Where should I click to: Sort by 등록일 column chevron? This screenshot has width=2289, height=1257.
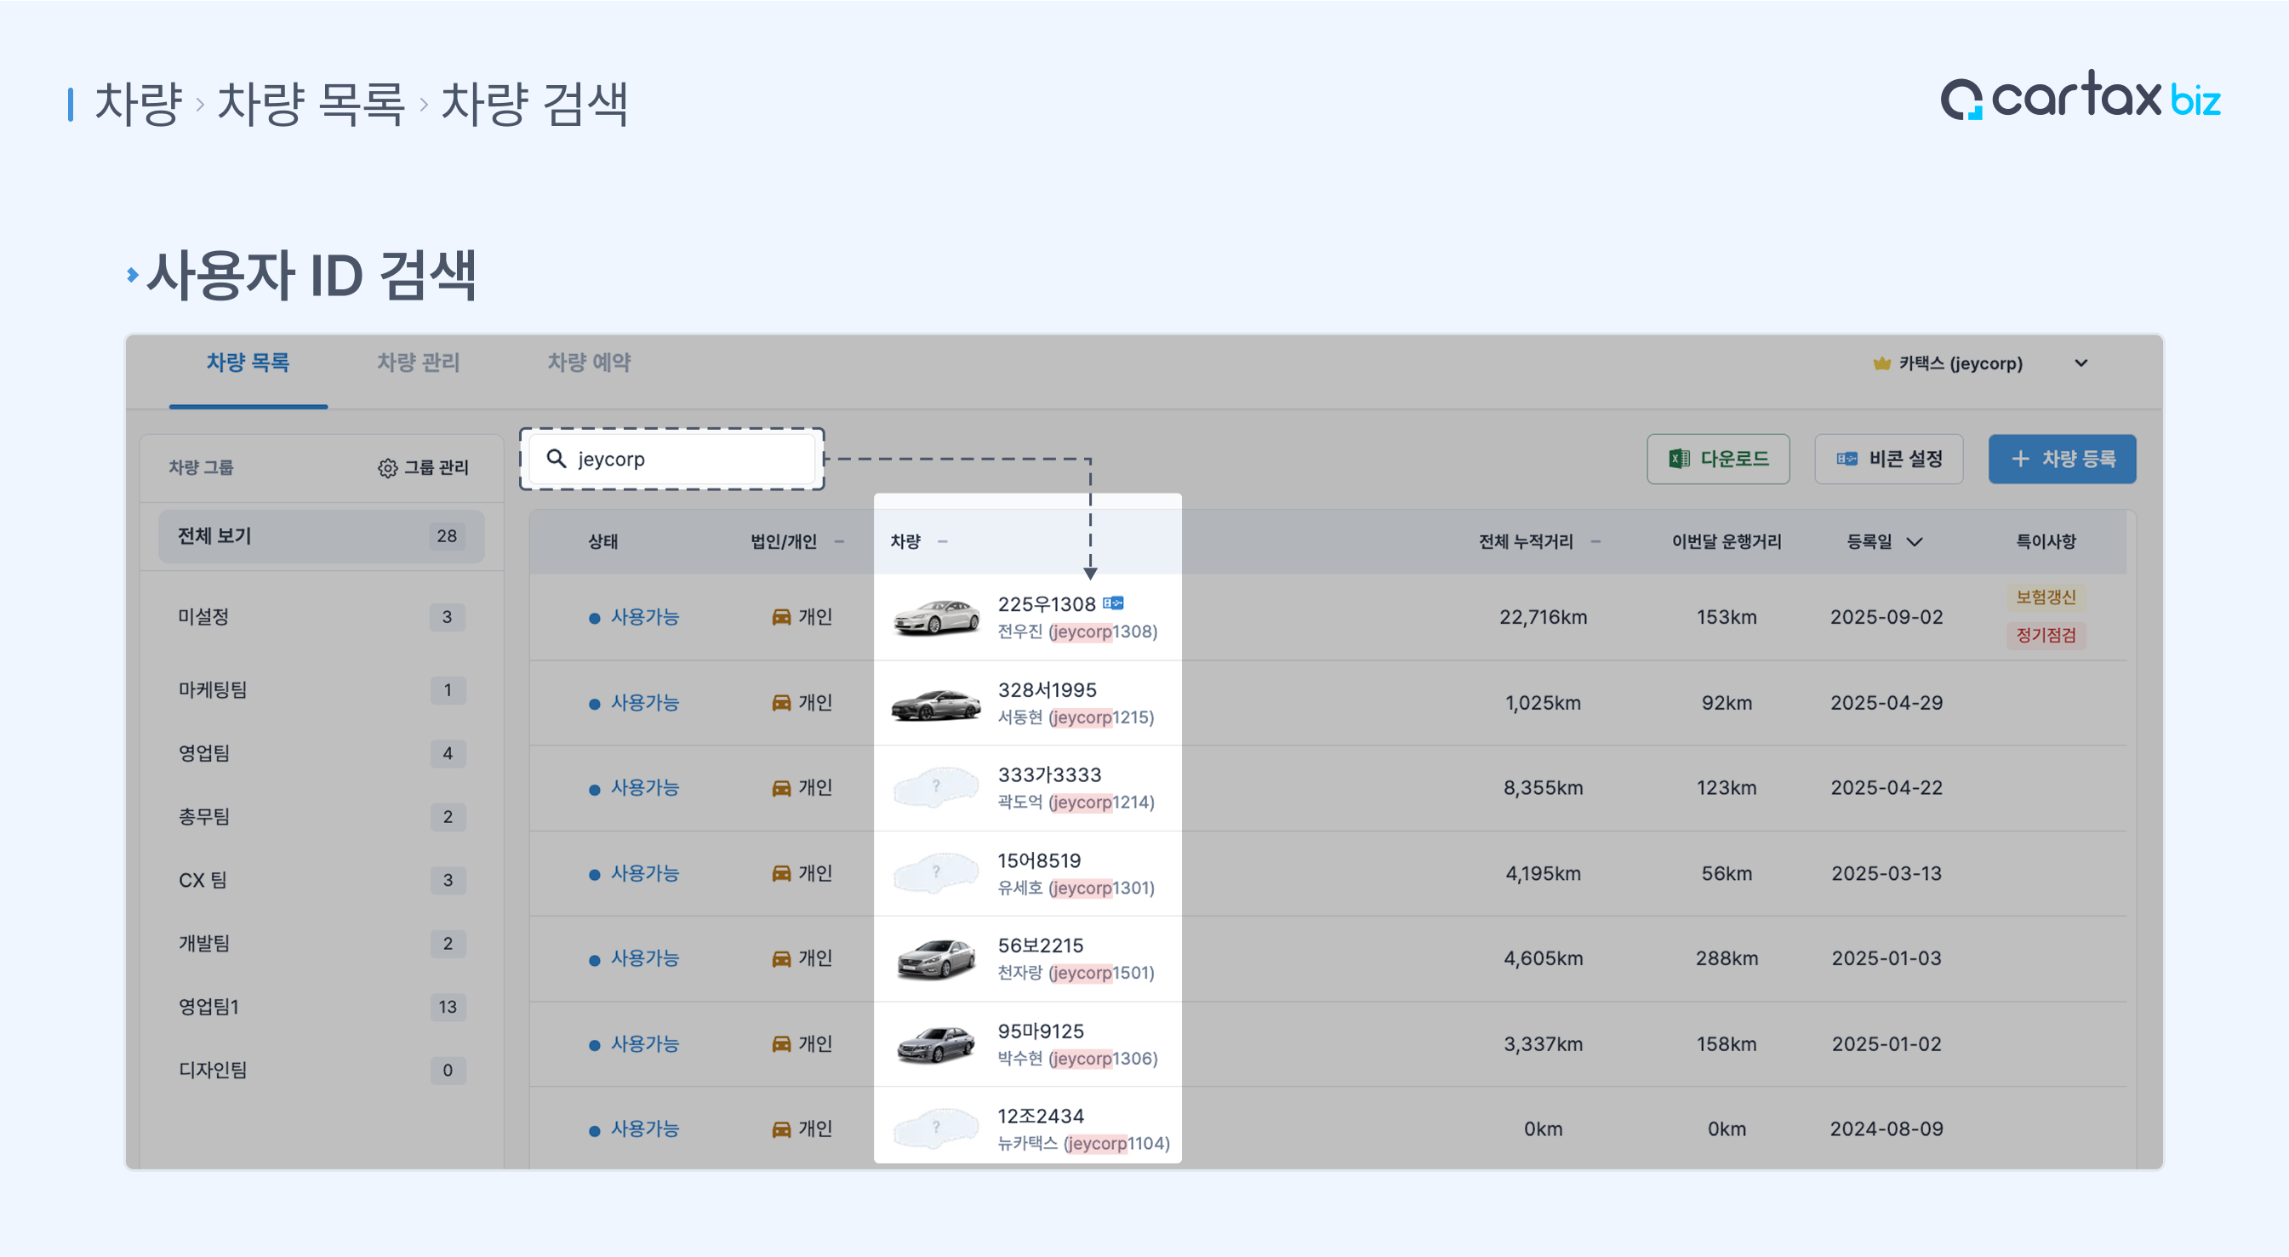point(1915,542)
